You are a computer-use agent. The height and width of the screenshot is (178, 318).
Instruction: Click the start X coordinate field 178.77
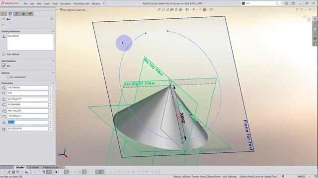click(x=28, y=88)
